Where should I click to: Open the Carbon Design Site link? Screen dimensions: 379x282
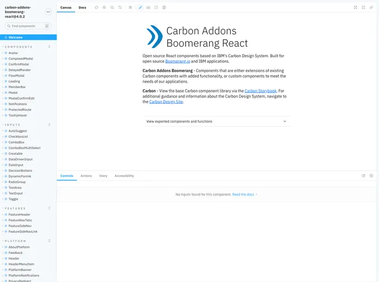pos(166,102)
